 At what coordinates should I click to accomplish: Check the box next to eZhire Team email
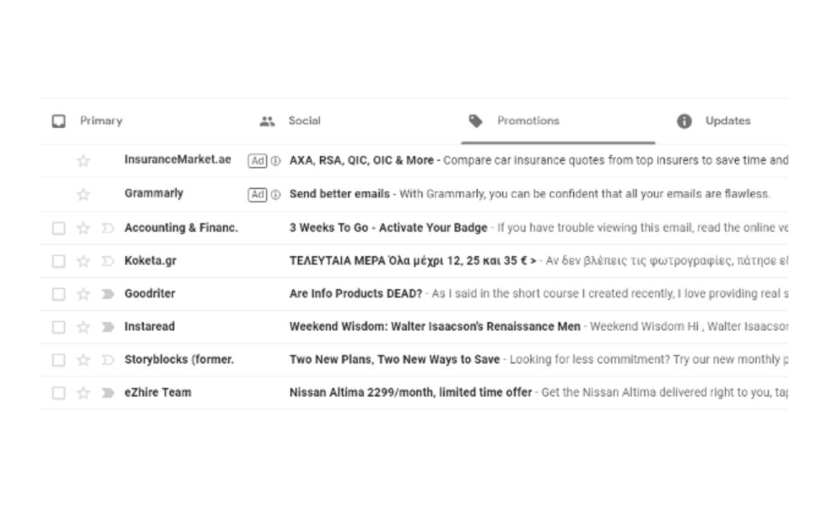pyautogui.click(x=59, y=393)
